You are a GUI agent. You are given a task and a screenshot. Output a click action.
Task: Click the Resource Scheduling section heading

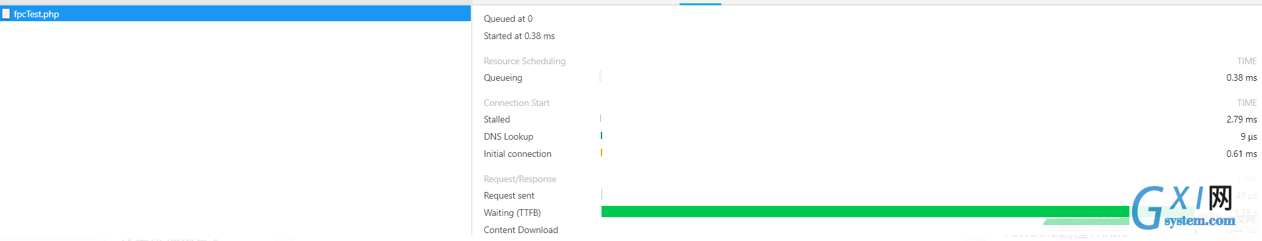pyautogui.click(x=525, y=61)
